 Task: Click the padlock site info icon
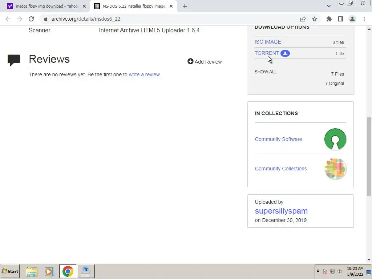[x=46, y=19]
